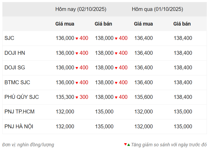
Task: Click the red down arrow in the legend
Action: [125, 144]
